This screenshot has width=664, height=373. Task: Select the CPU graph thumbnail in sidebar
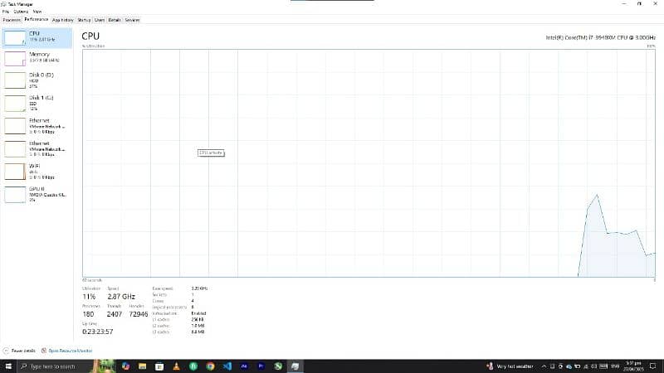(15, 37)
